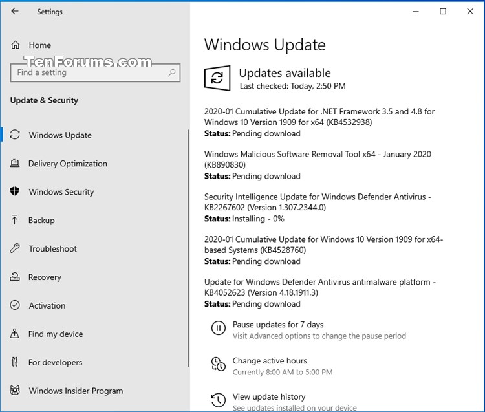The height and width of the screenshot is (412, 485).
Task: Select Windows Update in sidebar
Action: [60, 135]
